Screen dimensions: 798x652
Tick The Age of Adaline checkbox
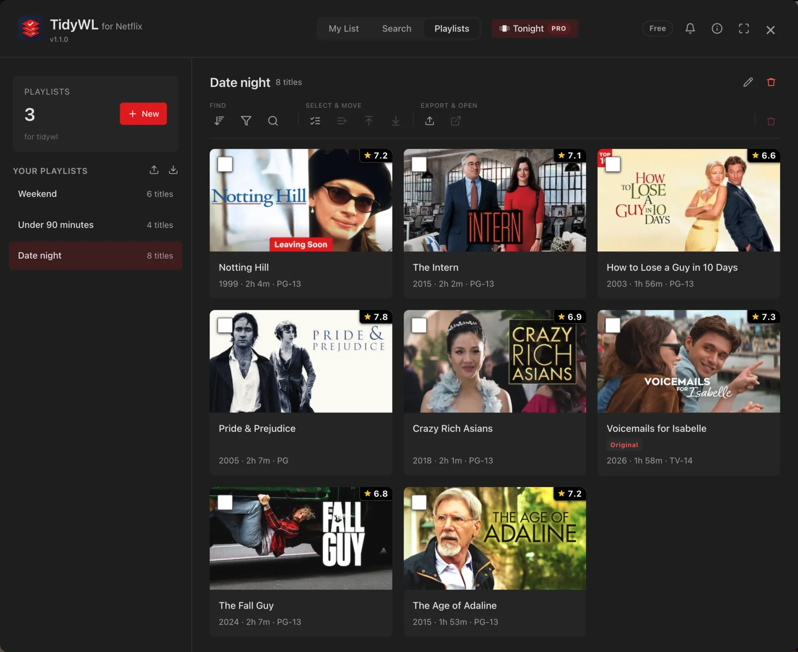point(419,502)
